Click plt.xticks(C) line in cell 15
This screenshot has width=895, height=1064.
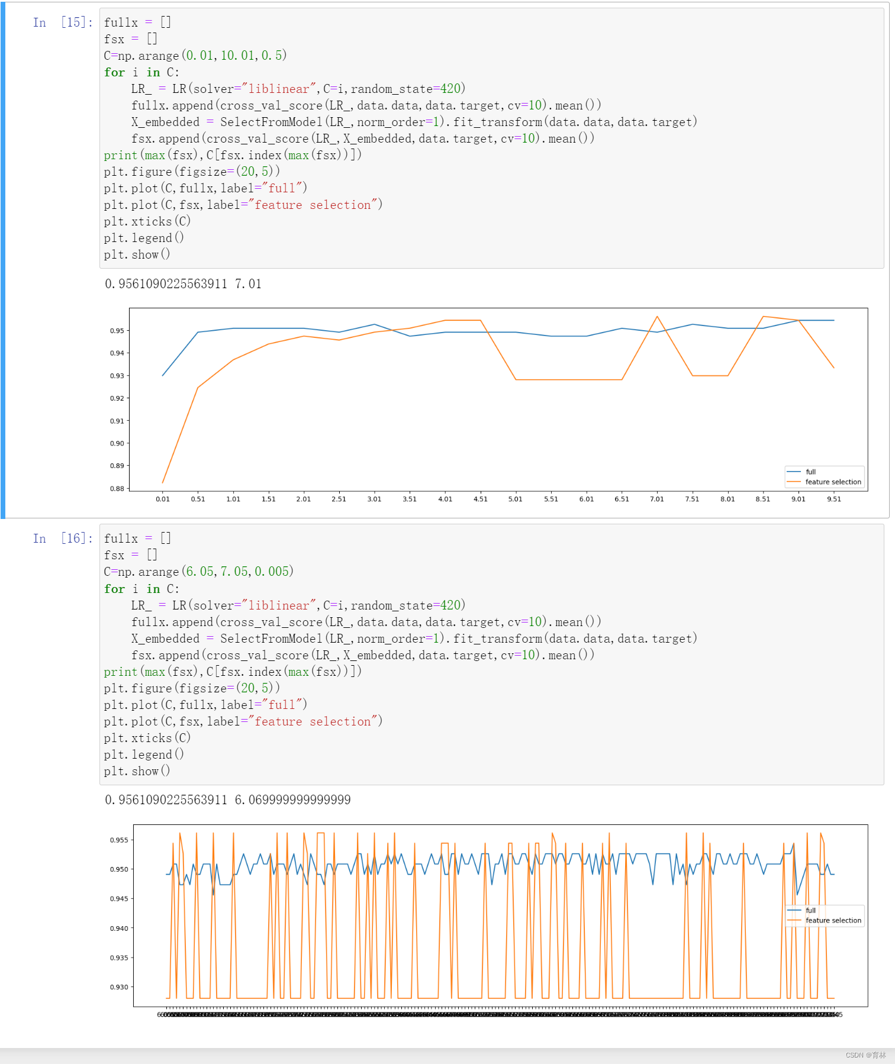point(147,221)
